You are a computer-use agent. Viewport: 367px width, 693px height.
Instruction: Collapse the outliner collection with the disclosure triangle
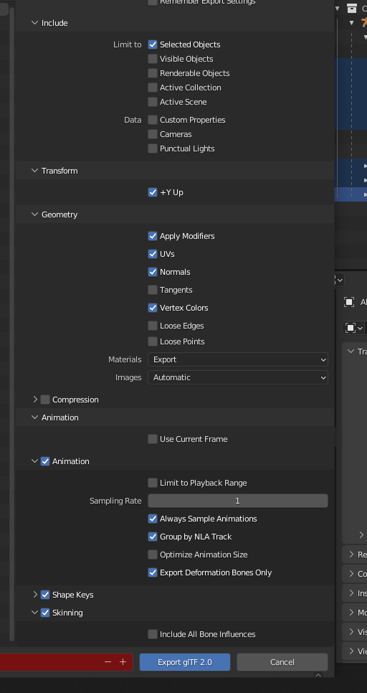coord(338,8)
